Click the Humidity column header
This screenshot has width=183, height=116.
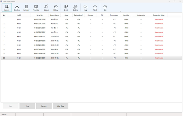pyautogui.click(x=126, y=15)
